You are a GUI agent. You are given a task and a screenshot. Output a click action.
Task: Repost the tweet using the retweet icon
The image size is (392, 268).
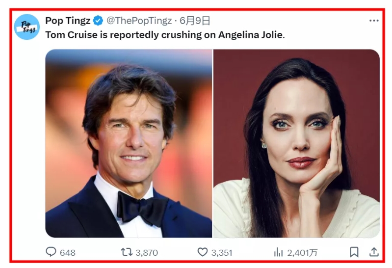(x=127, y=252)
